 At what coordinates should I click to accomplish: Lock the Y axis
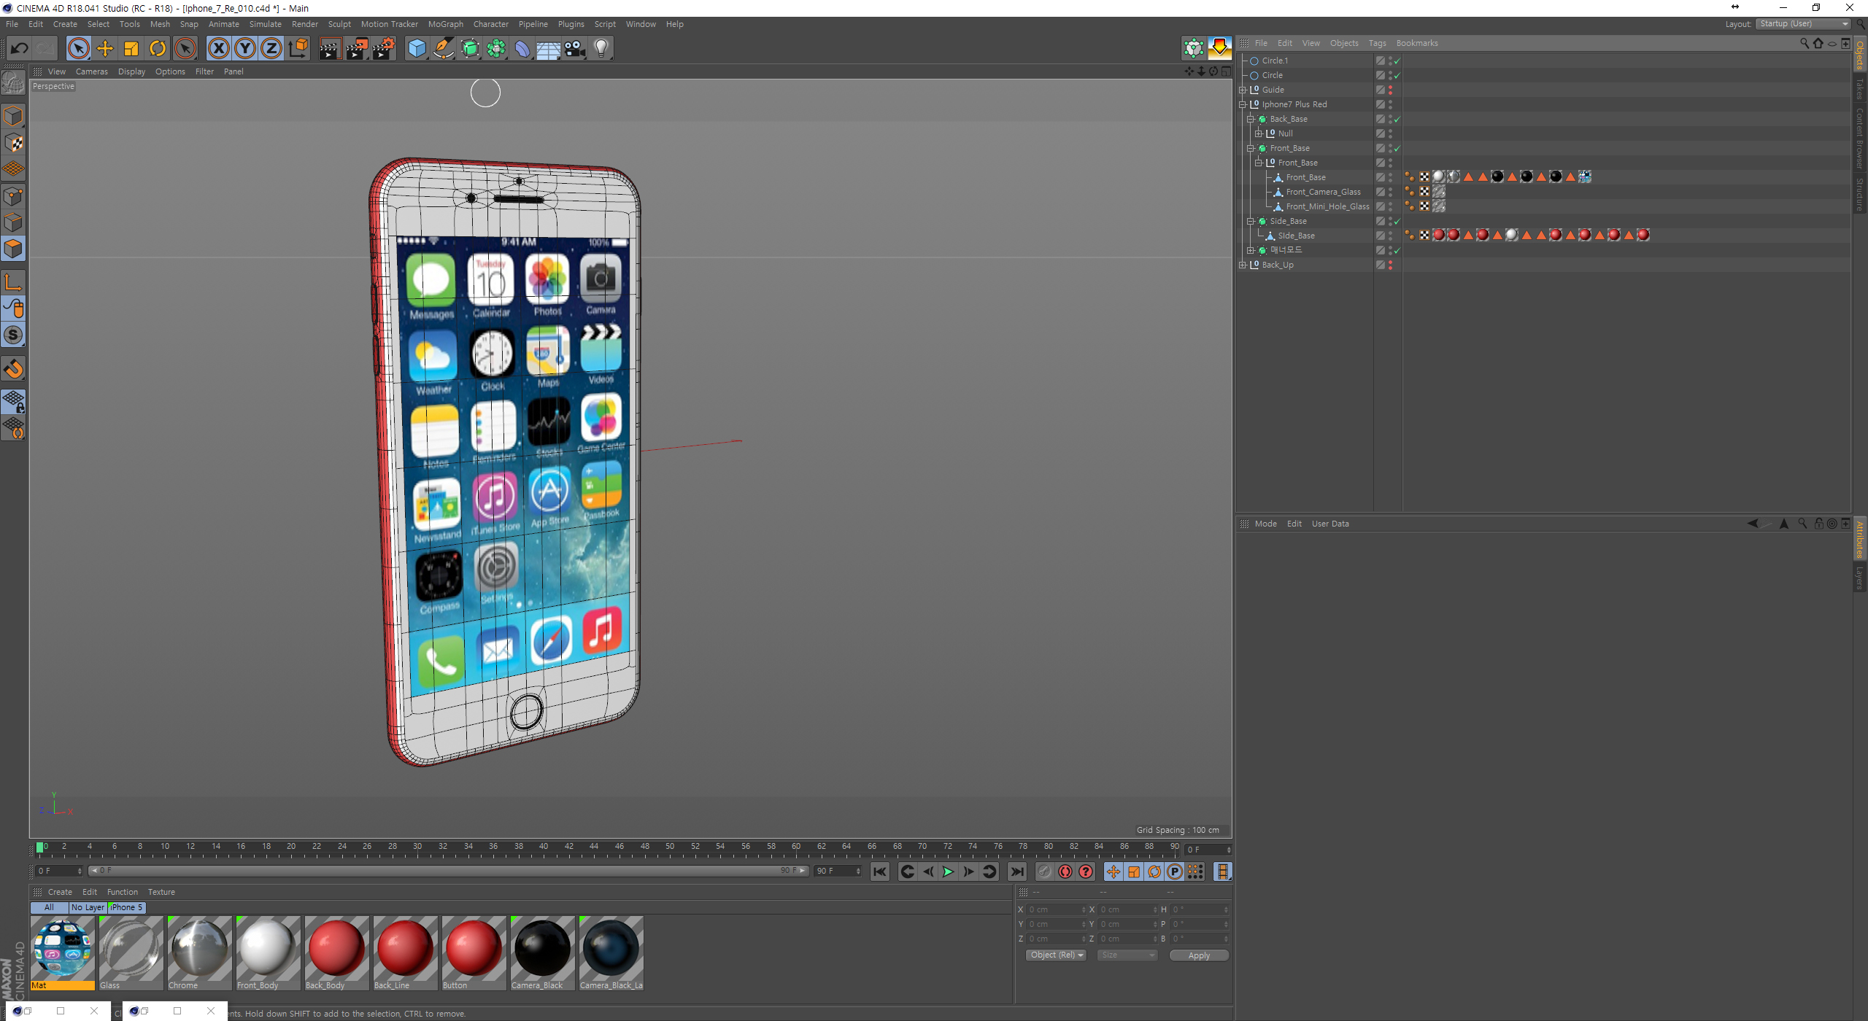click(x=245, y=49)
